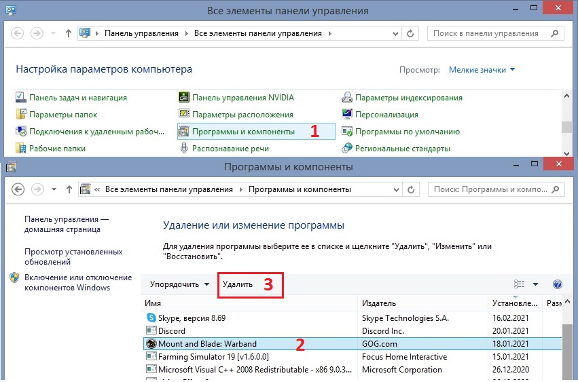Image resolution: width=578 pixels, height=382 pixels.
Task: Sort by the cut-off Размер column header
Action: (554, 303)
